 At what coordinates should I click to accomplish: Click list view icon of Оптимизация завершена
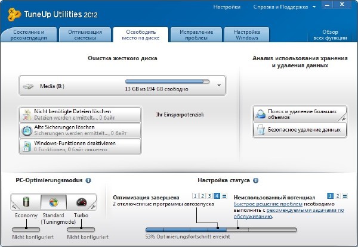point(224,196)
